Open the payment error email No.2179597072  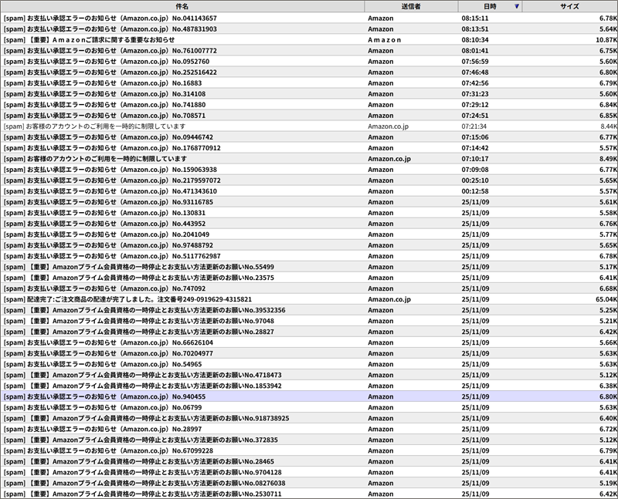(x=112, y=180)
